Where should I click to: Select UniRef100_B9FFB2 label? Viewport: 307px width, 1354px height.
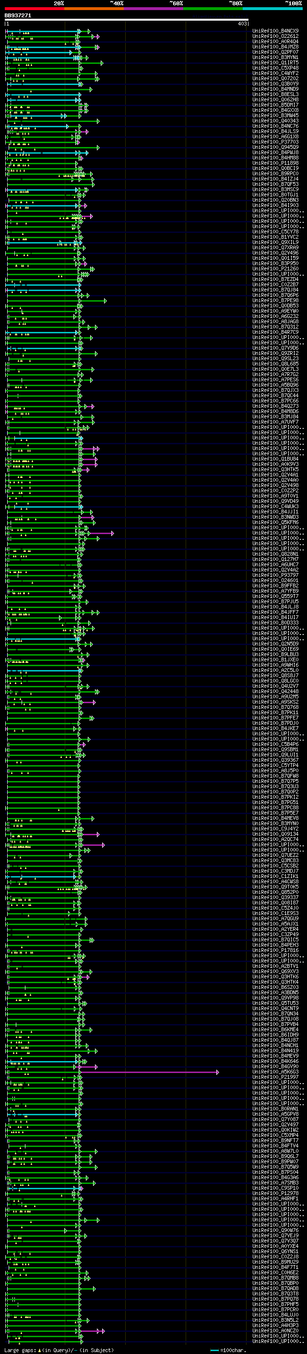(x=275, y=586)
